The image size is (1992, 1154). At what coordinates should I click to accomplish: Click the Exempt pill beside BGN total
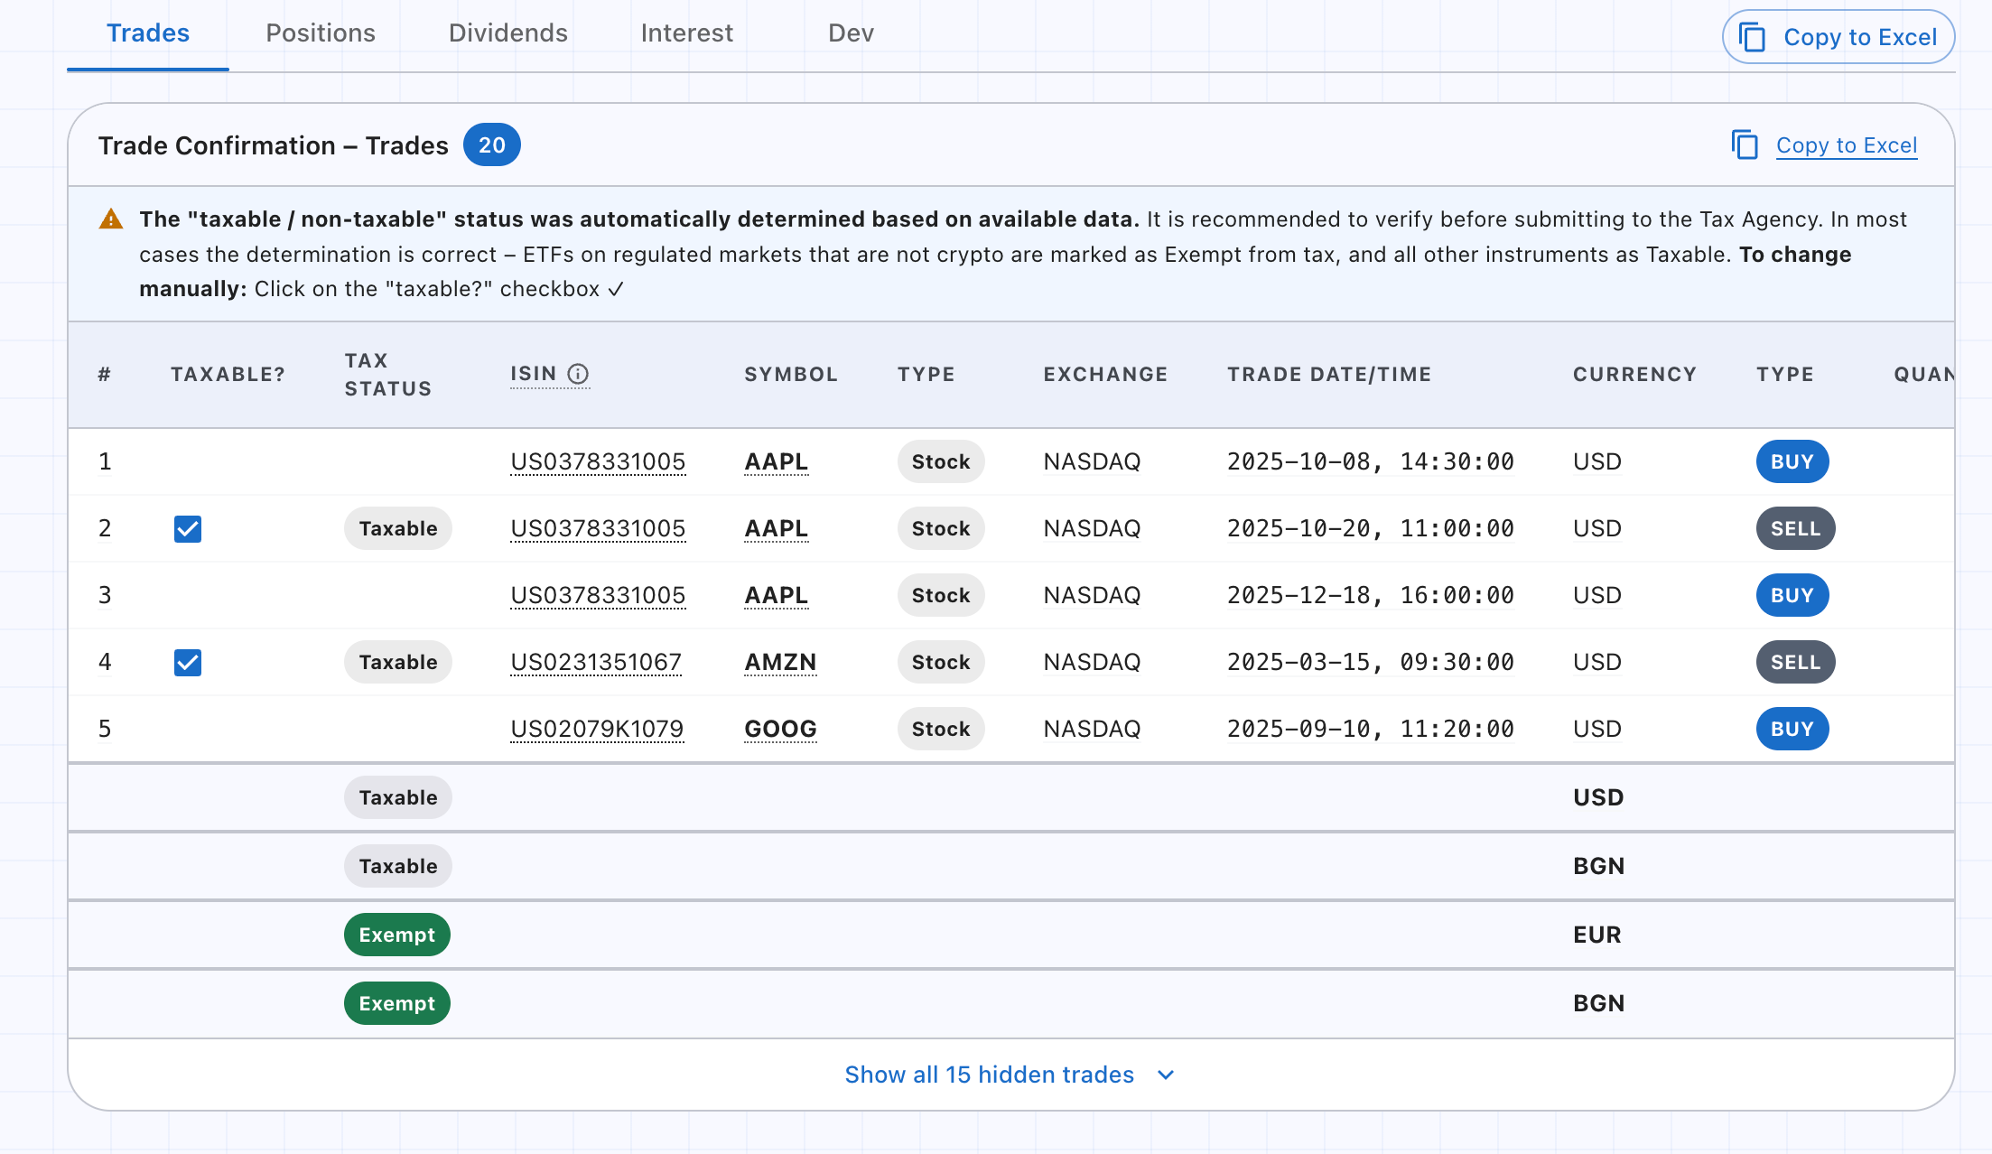(x=397, y=1003)
